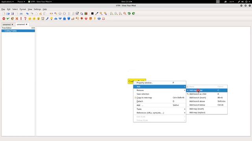252x141 pixels.
Task: Expand the Remove submenu
Action: click(159, 90)
